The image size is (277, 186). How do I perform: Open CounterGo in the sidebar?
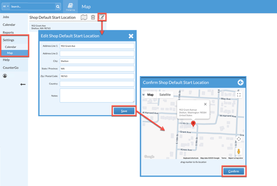(x=11, y=68)
